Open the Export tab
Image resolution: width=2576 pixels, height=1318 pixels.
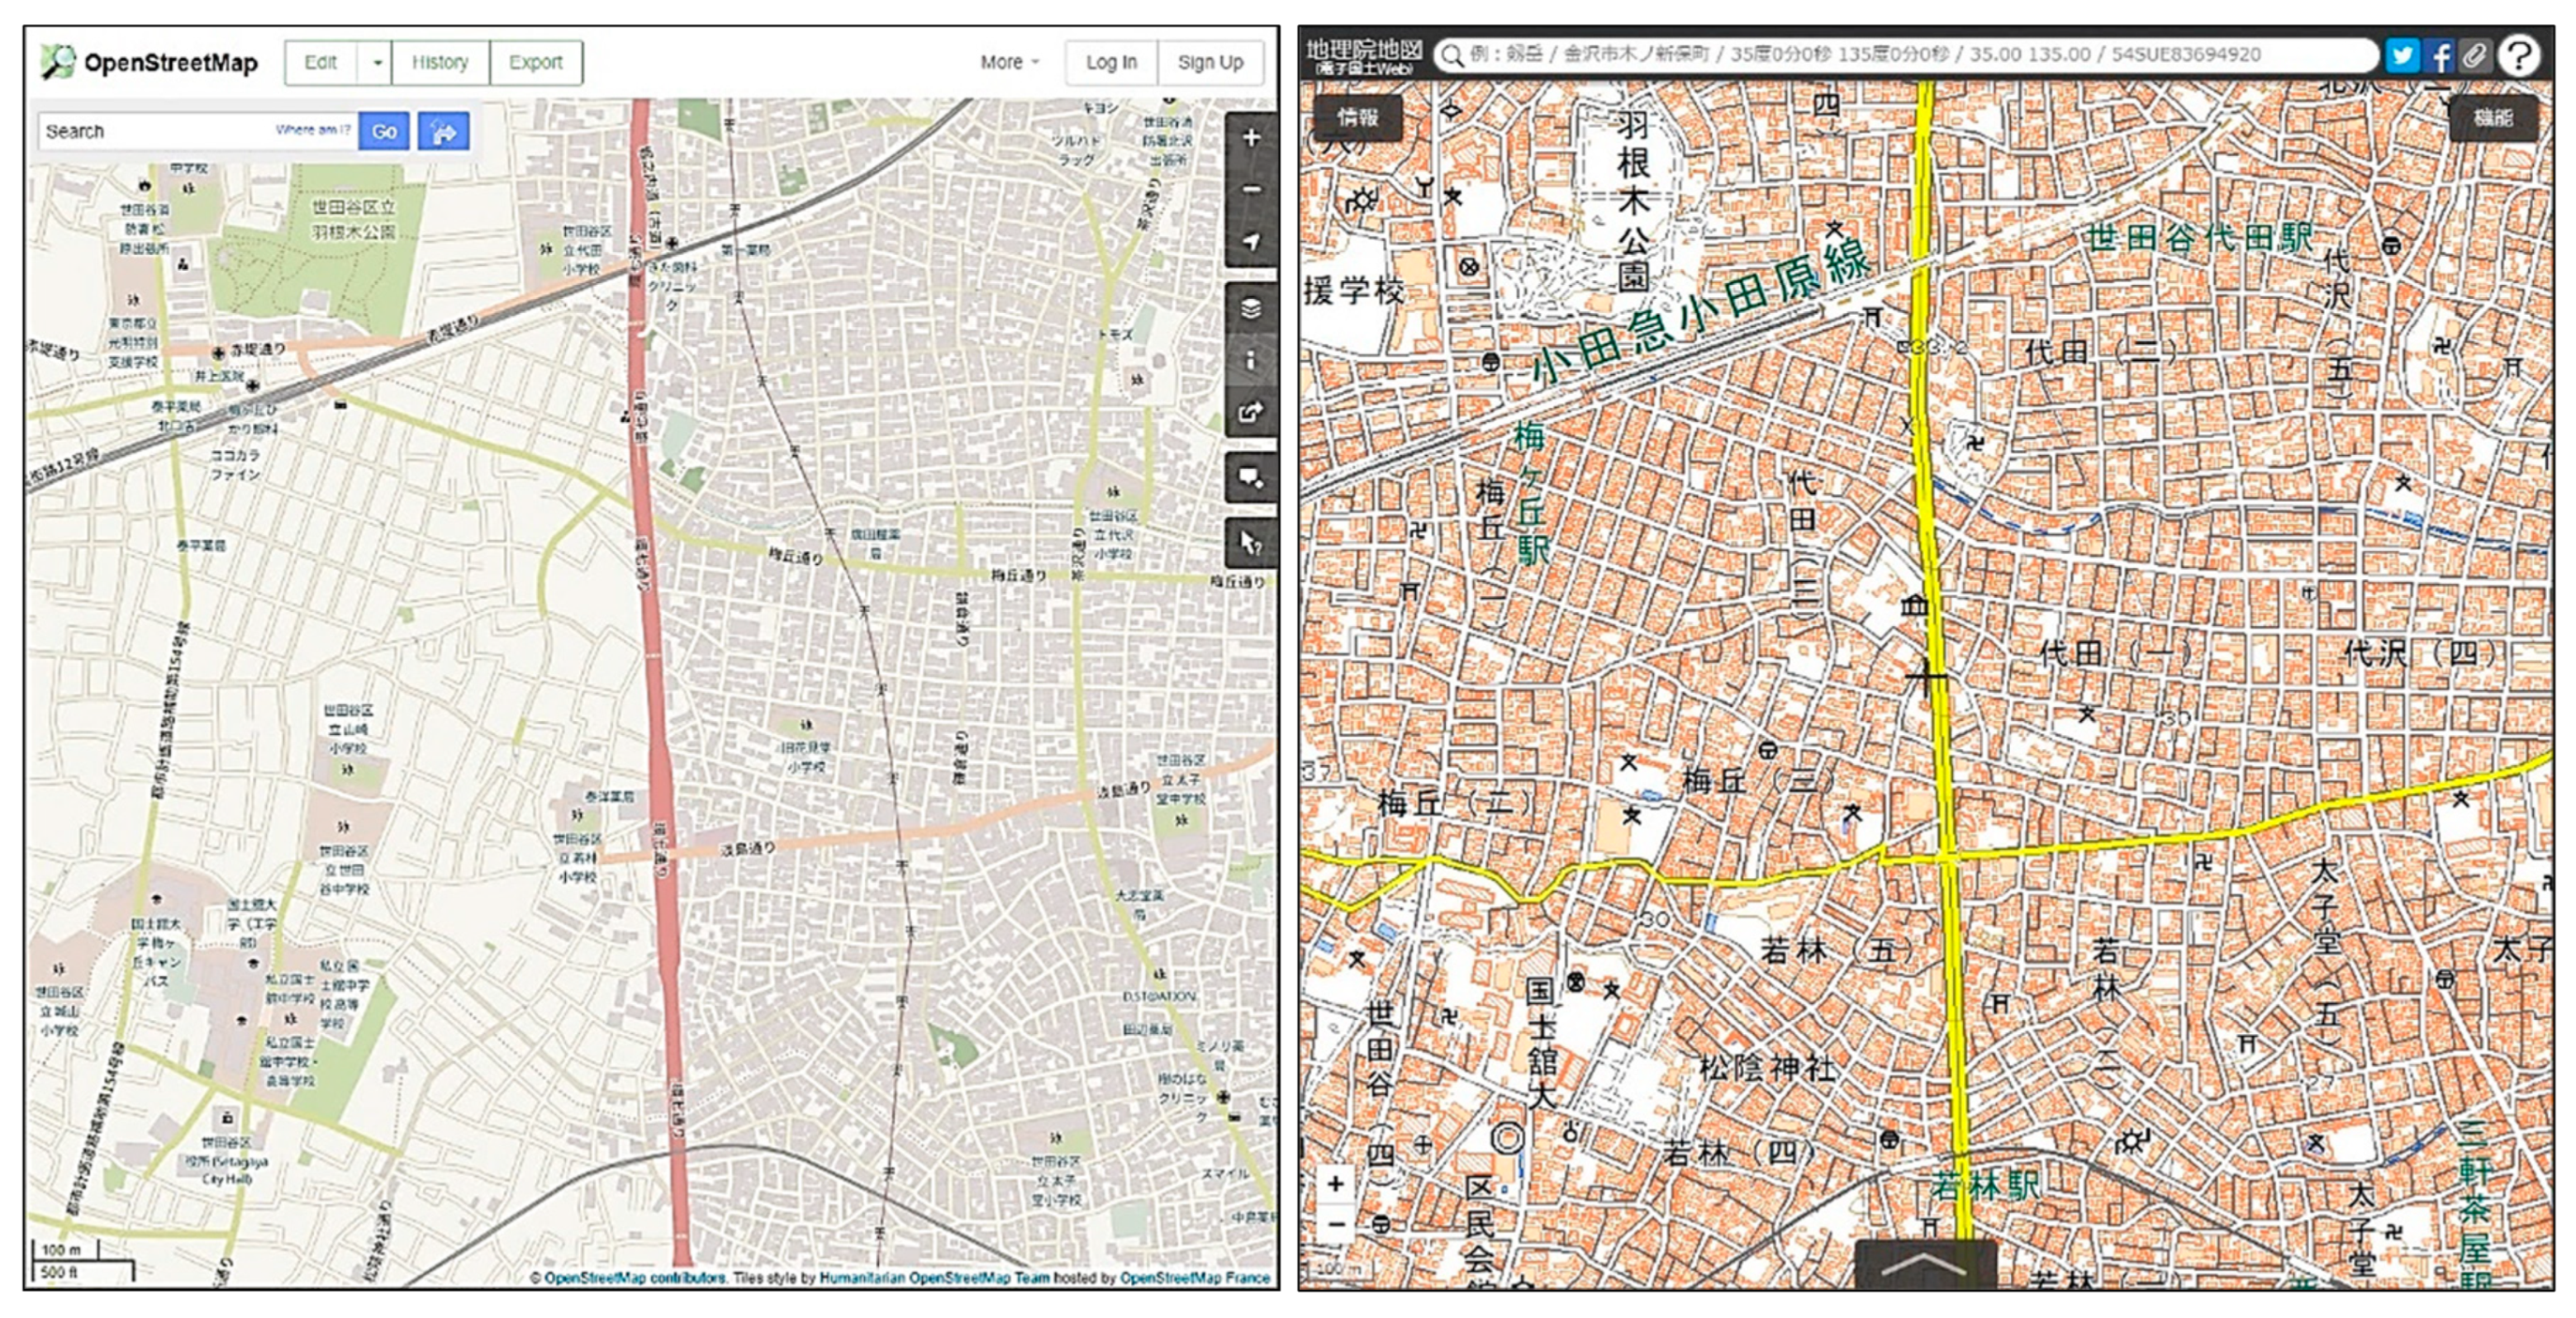coord(535,63)
